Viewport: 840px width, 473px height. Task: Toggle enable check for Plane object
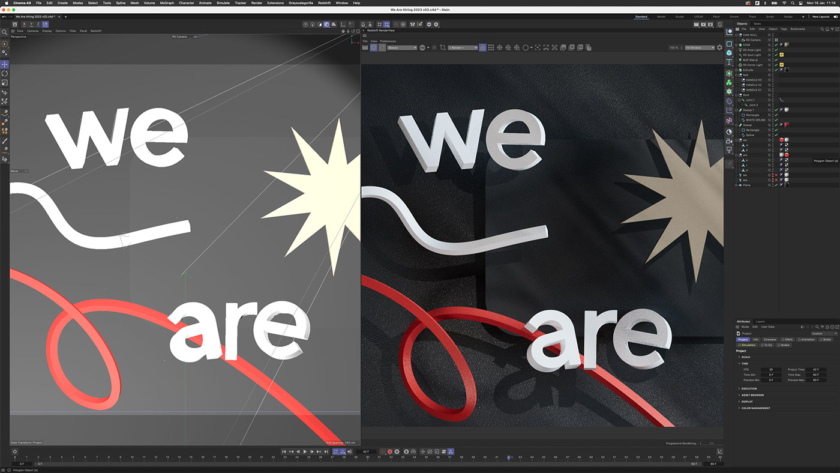pos(776,185)
